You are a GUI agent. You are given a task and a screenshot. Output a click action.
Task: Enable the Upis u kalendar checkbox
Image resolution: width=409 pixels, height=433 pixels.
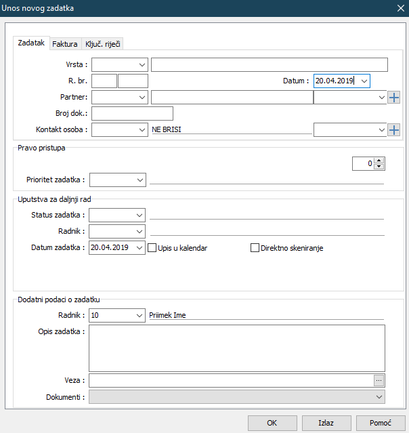[152, 248]
